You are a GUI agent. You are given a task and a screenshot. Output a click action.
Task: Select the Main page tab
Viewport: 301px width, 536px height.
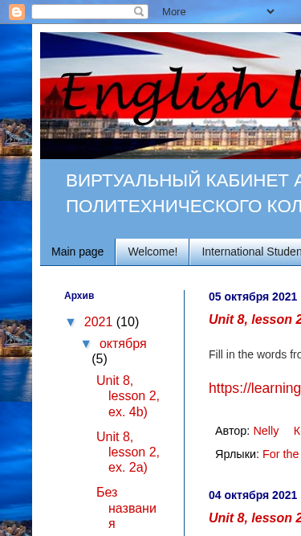(78, 252)
